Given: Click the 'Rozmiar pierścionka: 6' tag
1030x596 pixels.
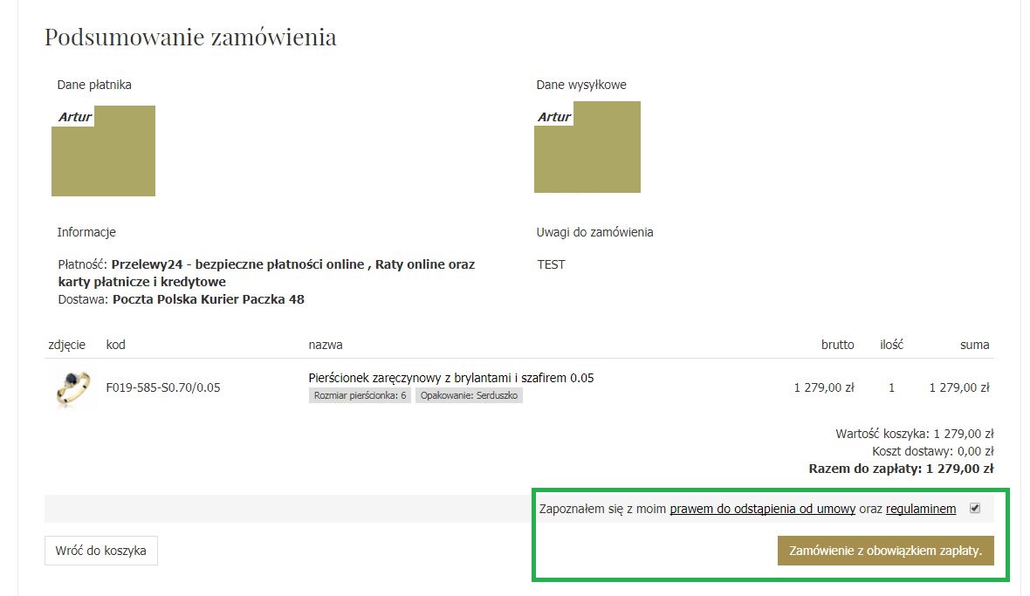Looking at the screenshot, I should 359,395.
